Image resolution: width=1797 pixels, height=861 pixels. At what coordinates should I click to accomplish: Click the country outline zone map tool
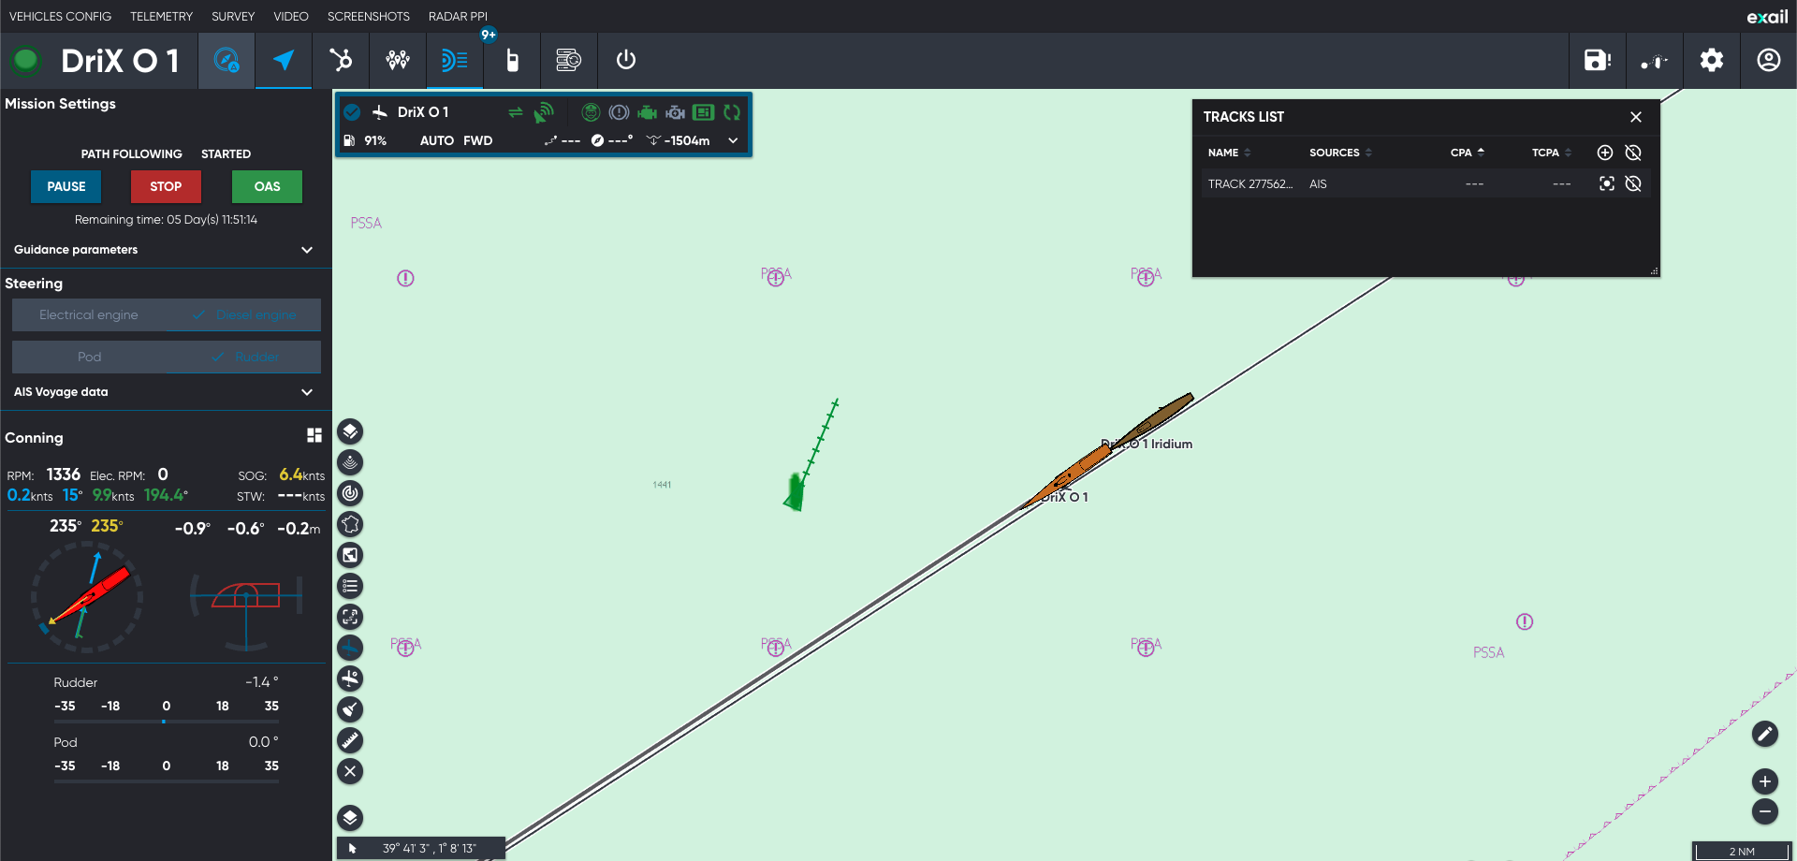tap(350, 524)
